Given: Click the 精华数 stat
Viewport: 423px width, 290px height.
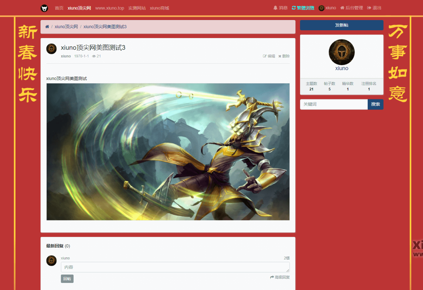Looking at the screenshot, I should (348, 87).
